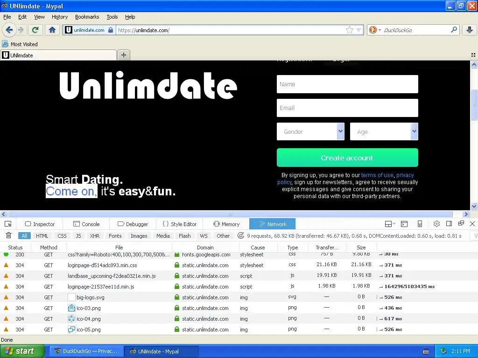The image size is (478, 358).
Task: Toggle the split console icon
Action: click(404, 224)
